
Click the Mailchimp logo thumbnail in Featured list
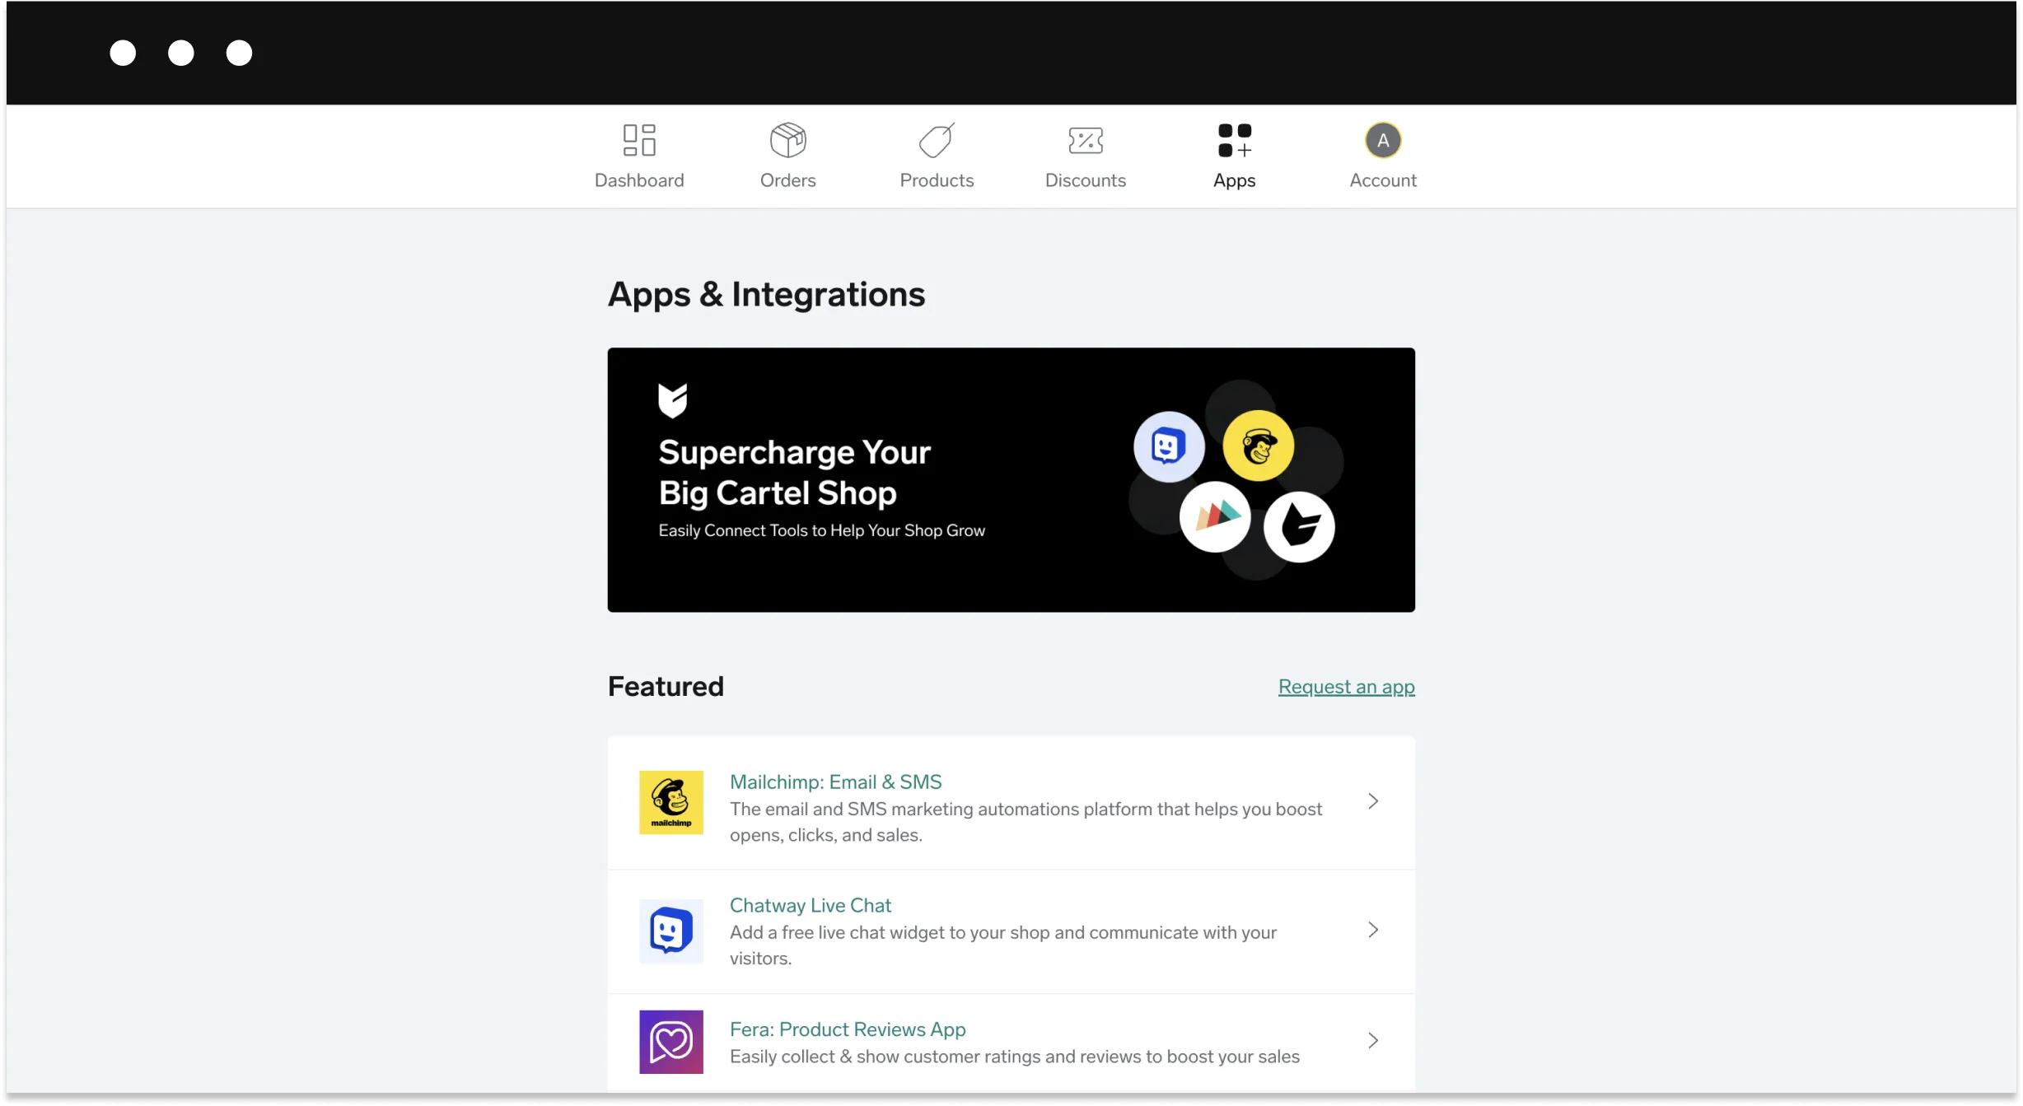click(671, 802)
